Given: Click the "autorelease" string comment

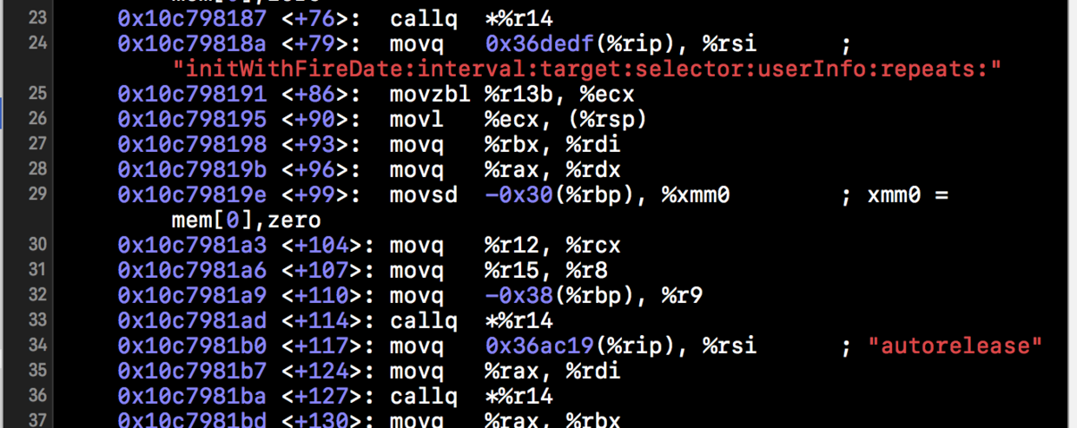Looking at the screenshot, I should [955, 346].
